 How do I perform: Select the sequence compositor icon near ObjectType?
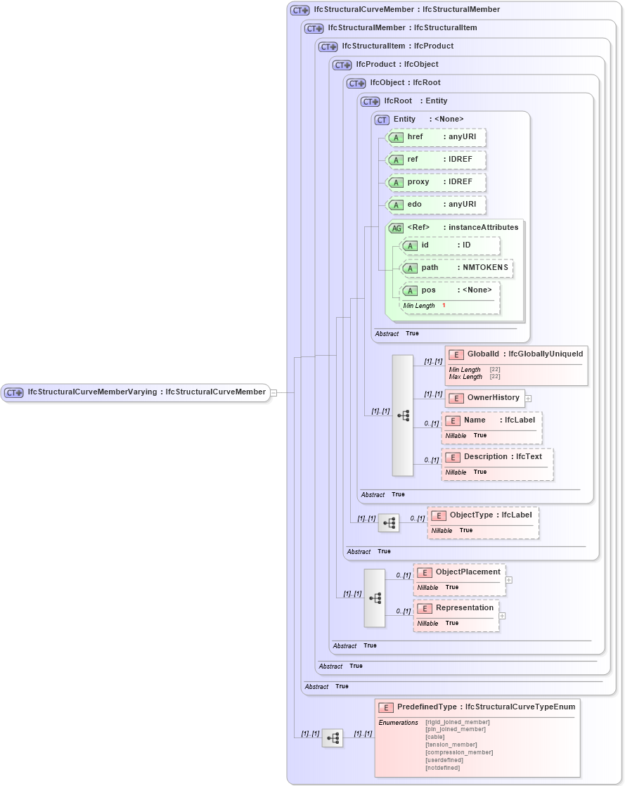(388, 522)
